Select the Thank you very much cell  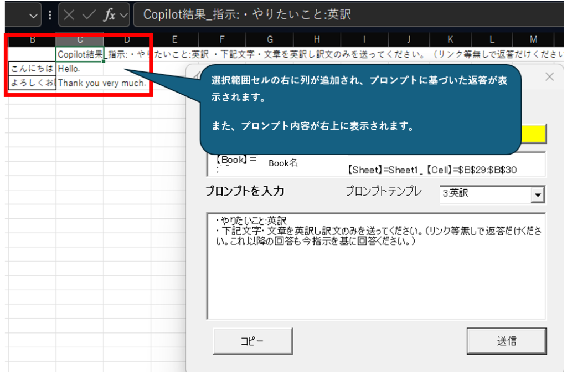[102, 83]
